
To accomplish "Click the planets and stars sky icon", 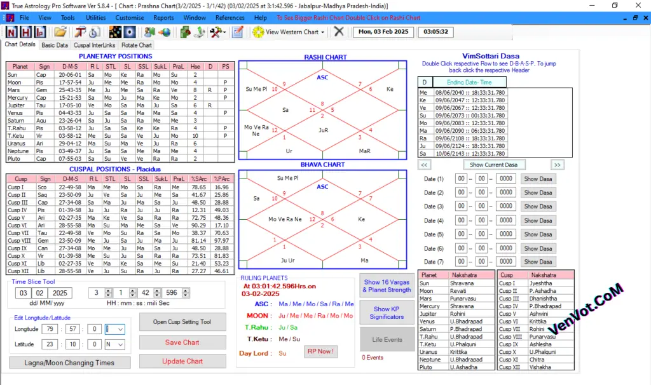I will coord(115,32).
